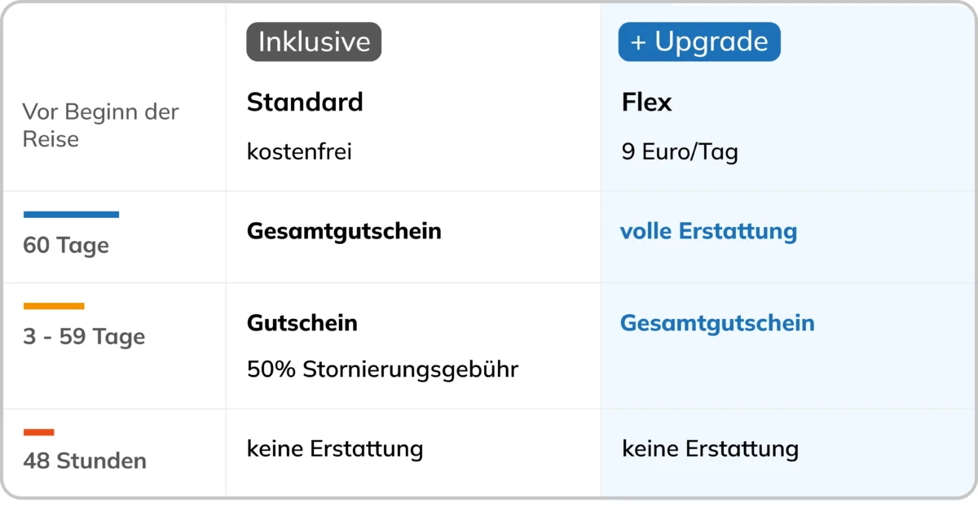978x511 pixels.
Task: Click the 3 - 59 Tage row label
Action: tap(84, 337)
